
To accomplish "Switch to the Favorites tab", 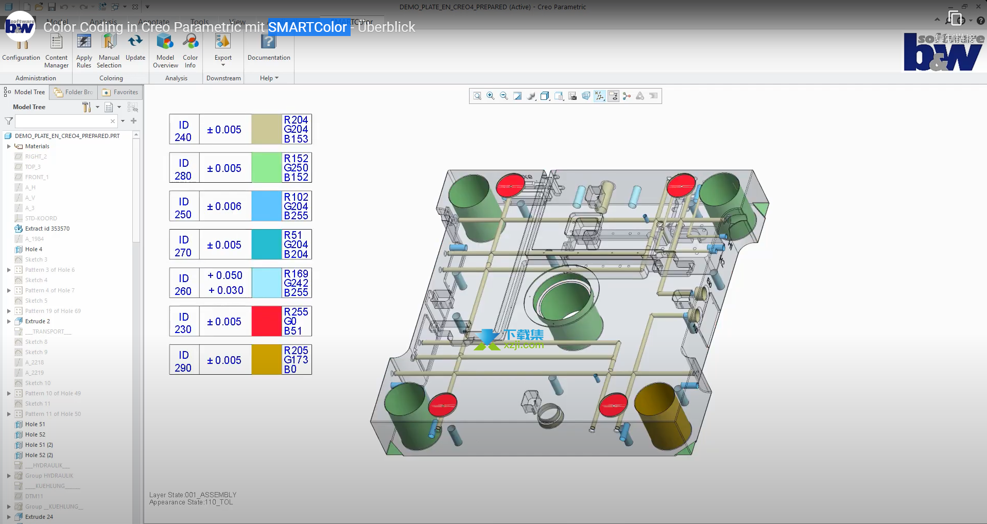I will coord(120,92).
